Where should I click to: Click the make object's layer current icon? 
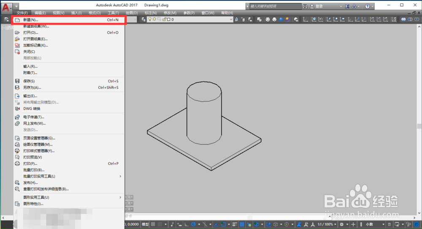(237, 19)
